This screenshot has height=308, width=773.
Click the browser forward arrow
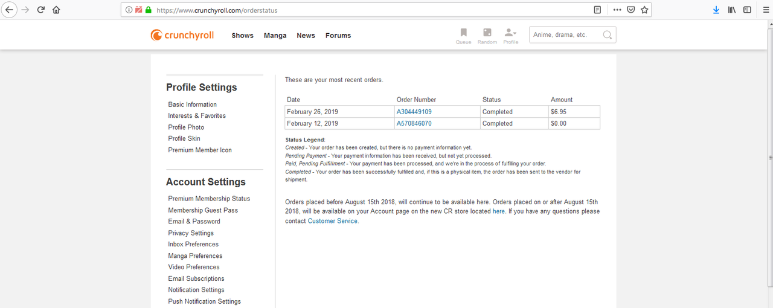(x=25, y=10)
